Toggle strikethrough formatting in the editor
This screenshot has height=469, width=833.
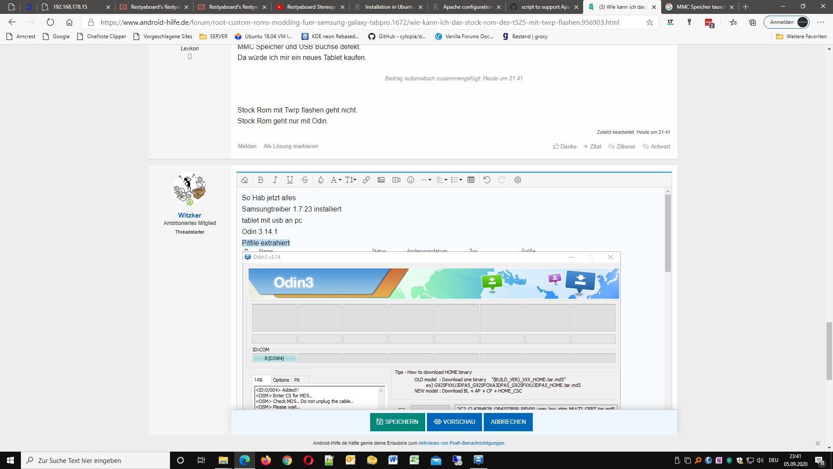click(305, 180)
